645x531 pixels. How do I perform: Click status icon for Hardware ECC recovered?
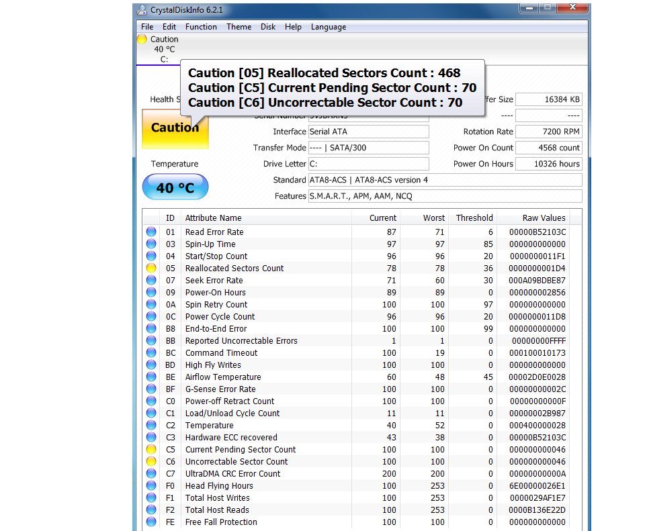coord(151,437)
